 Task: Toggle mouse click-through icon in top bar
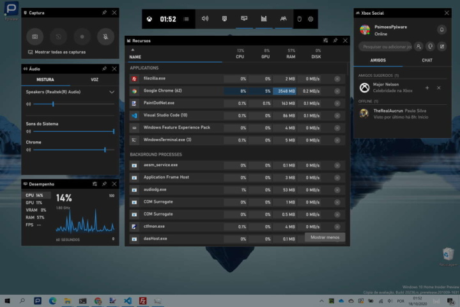pos(298,19)
